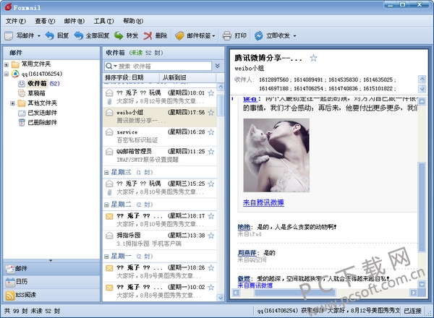Expand the 其他文件夹 tree node

click(x=12, y=103)
